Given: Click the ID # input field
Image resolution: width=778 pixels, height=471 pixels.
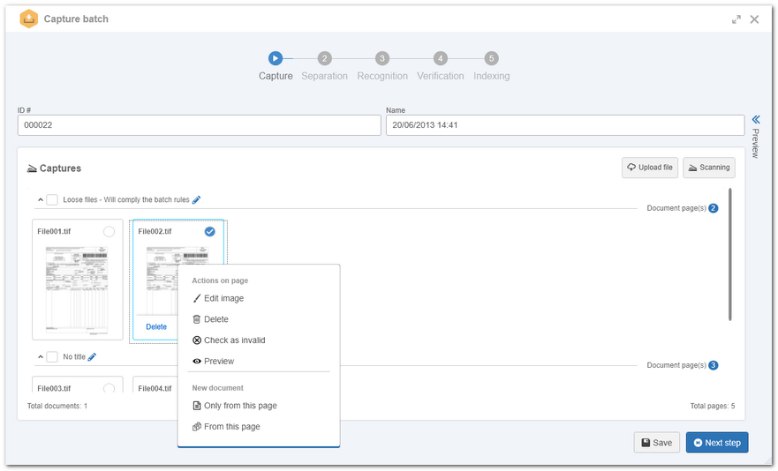Looking at the screenshot, I should coord(199,125).
